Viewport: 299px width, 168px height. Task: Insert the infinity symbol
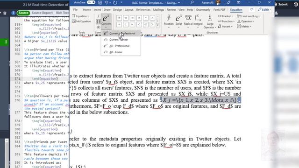(126, 18)
